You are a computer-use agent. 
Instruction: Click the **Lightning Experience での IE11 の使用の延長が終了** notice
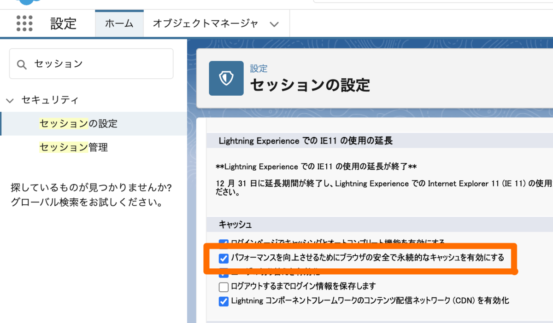[x=316, y=166]
